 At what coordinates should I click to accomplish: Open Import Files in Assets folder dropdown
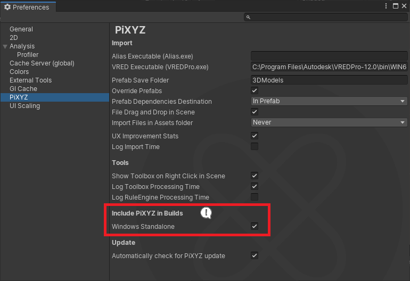[x=329, y=122]
